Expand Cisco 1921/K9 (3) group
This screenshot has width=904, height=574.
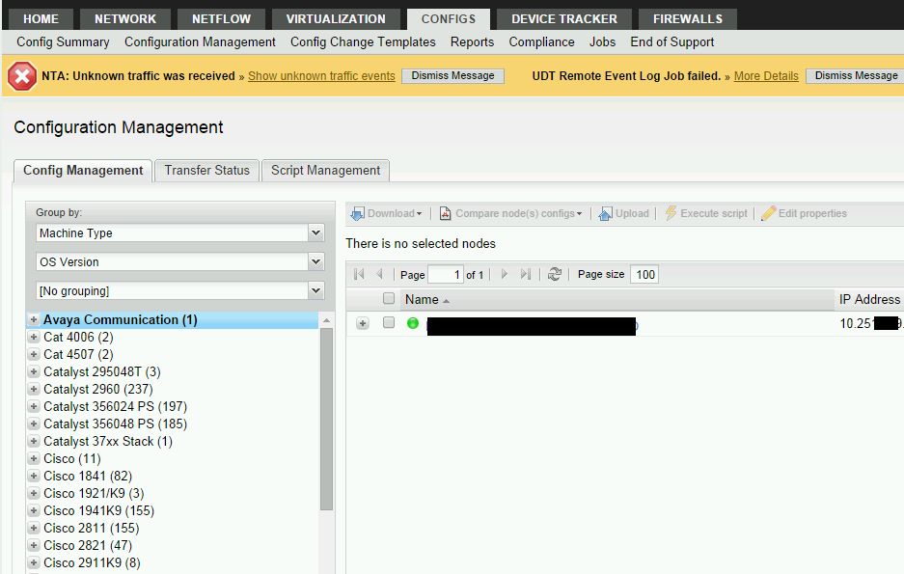(34, 493)
